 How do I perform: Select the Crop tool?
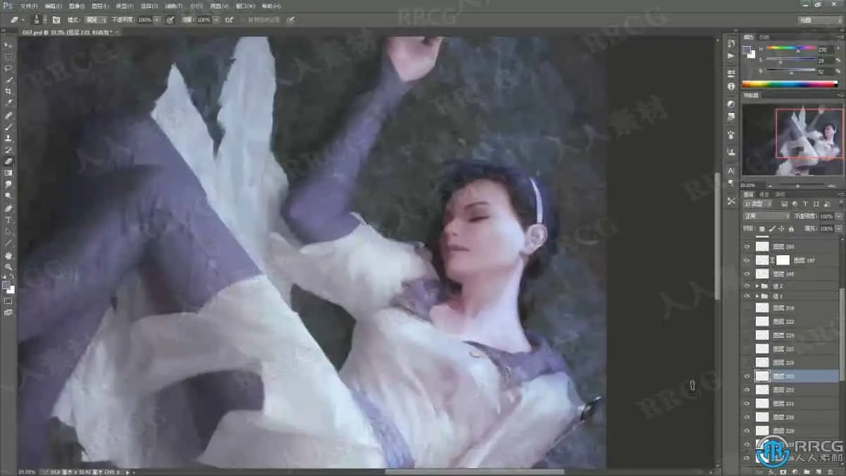[8, 92]
